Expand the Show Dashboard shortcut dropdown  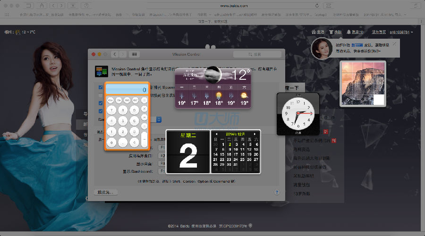coord(161,171)
